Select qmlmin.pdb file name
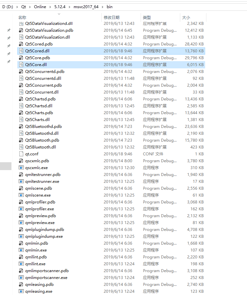This screenshot has width=247, height=296. coord(37,243)
